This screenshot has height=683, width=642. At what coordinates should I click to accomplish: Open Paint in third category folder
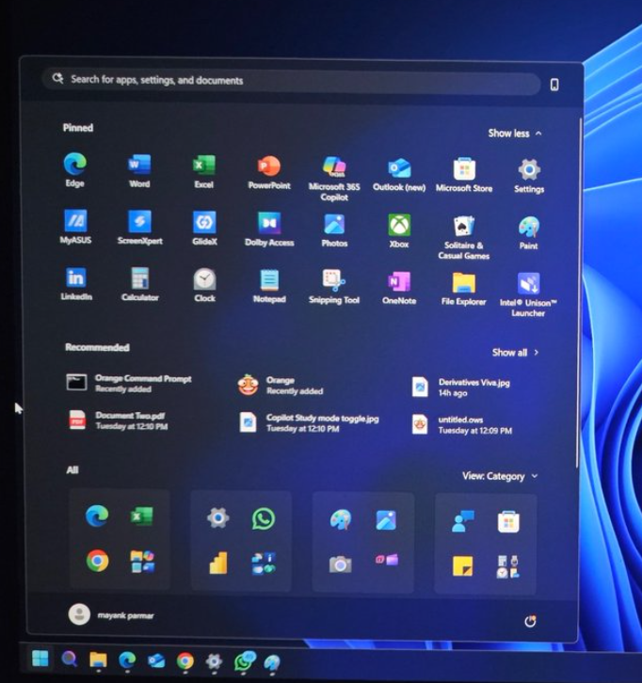[x=341, y=519]
